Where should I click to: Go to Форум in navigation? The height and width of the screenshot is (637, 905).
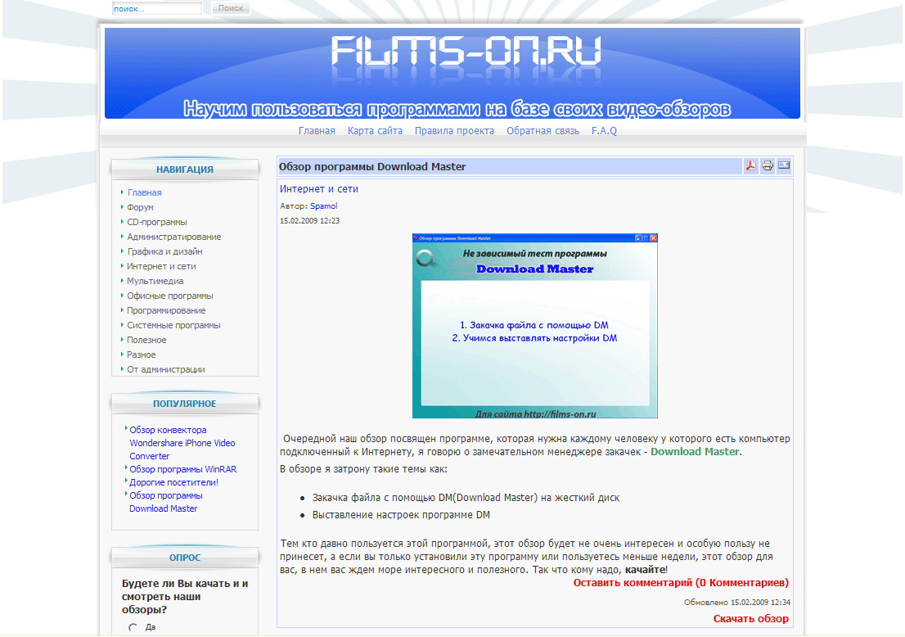pos(140,207)
